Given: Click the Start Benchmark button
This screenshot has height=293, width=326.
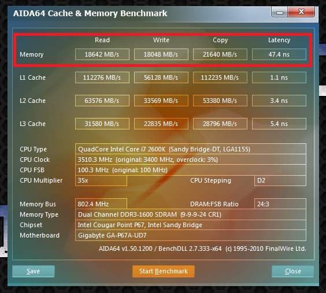Looking at the screenshot, I should 164,271.
